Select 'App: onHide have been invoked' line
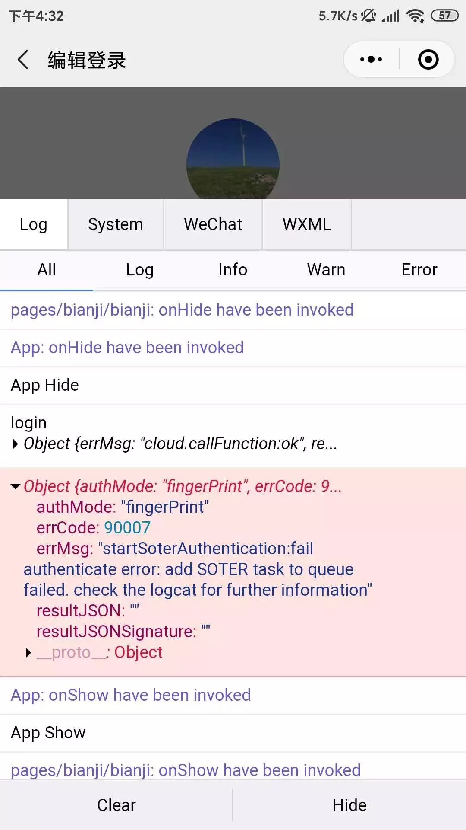The image size is (466, 830). tap(233, 348)
